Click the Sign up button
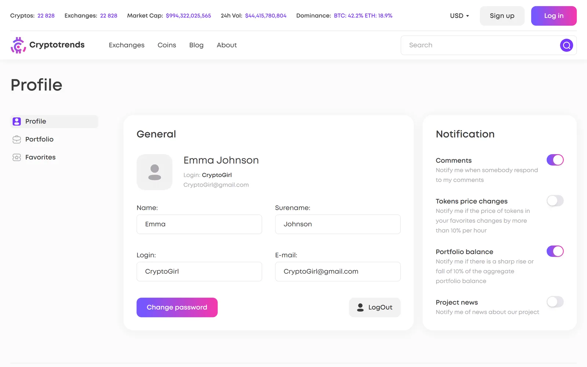The image size is (587, 367). pyautogui.click(x=502, y=16)
